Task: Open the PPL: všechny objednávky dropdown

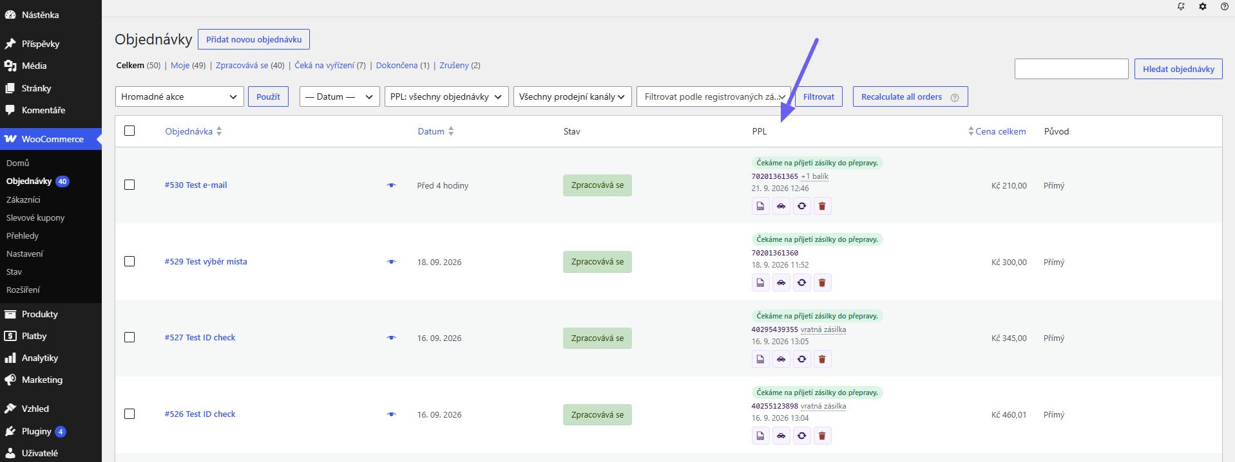Action: [x=446, y=97]
